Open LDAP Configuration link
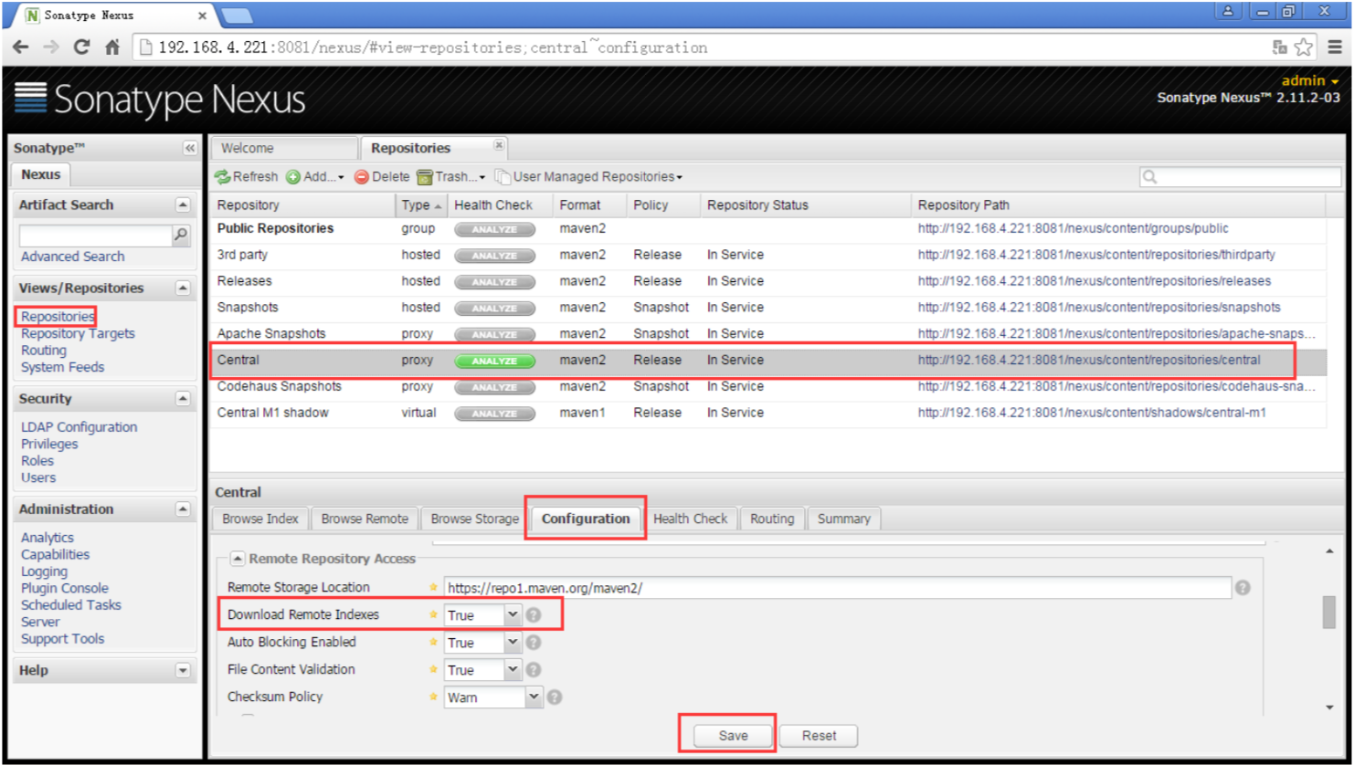1354x765 pixels. coord(79,427)
